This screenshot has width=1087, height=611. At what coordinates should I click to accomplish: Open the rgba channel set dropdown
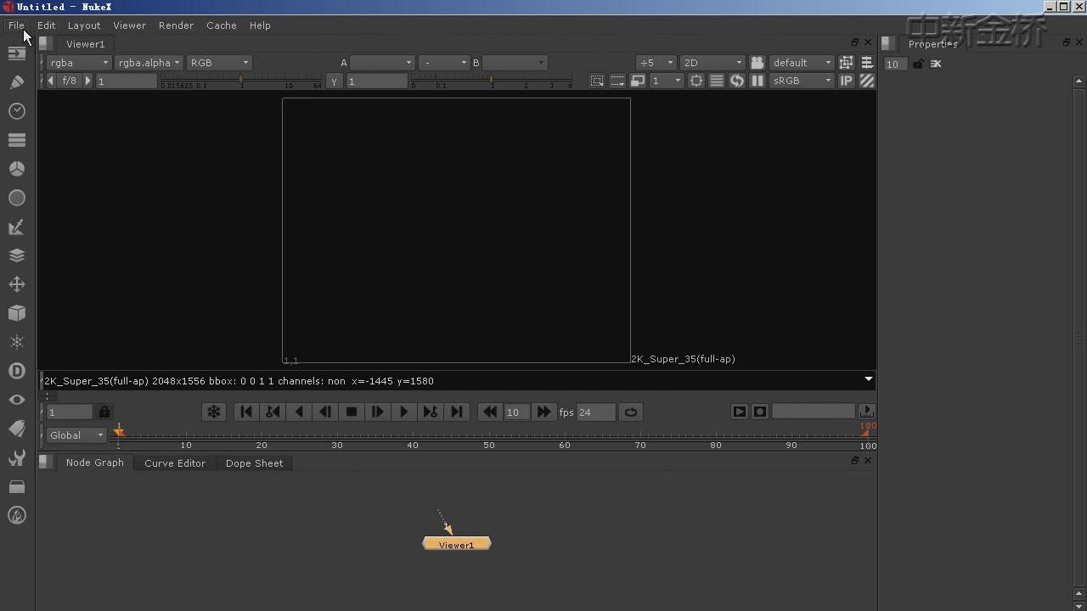point(79,63)
